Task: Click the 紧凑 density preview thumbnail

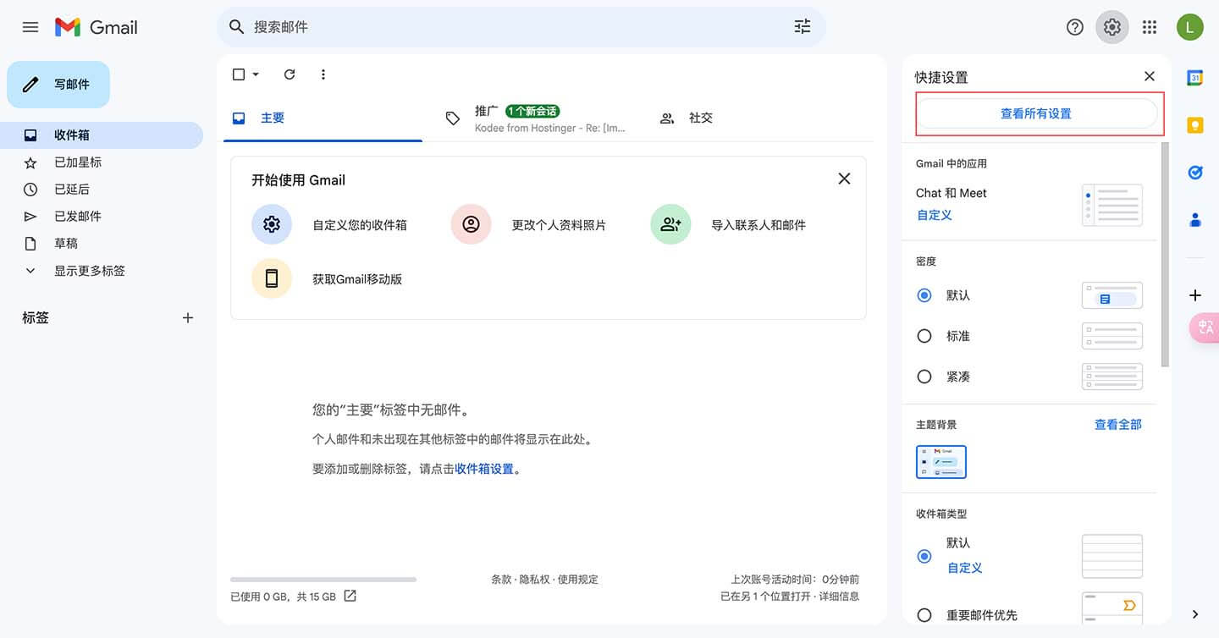Action: (1112, 377)
